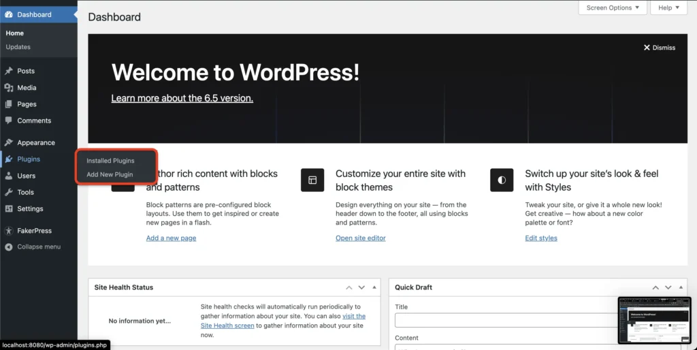
Task: Click the picture-in-picture thumbnail preview
Action: tap(653, 319)
